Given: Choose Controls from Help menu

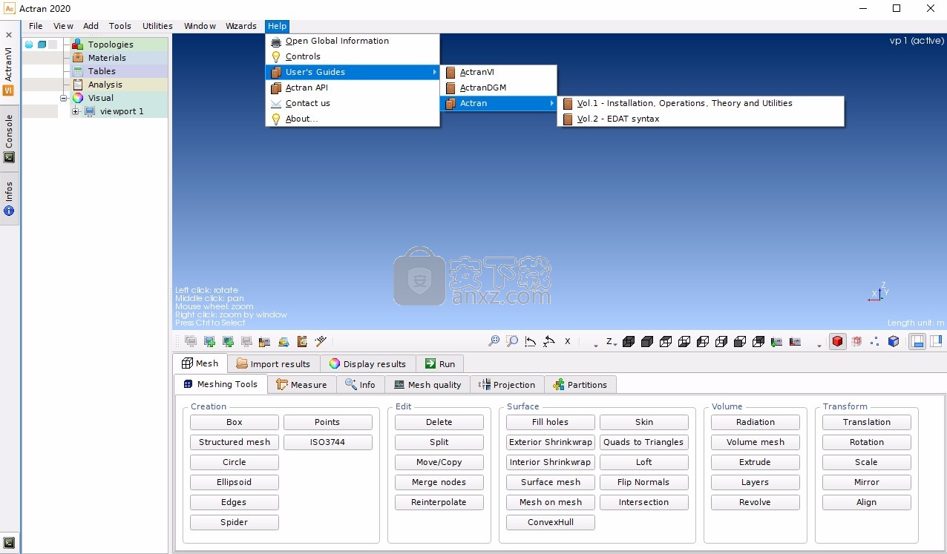Looking at the screenshot, I should coord(353,56).
